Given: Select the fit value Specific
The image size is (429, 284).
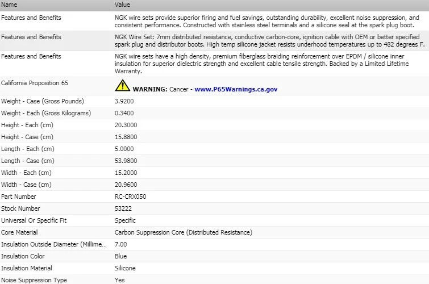Looking at the screenshot, I should (125, 220).
